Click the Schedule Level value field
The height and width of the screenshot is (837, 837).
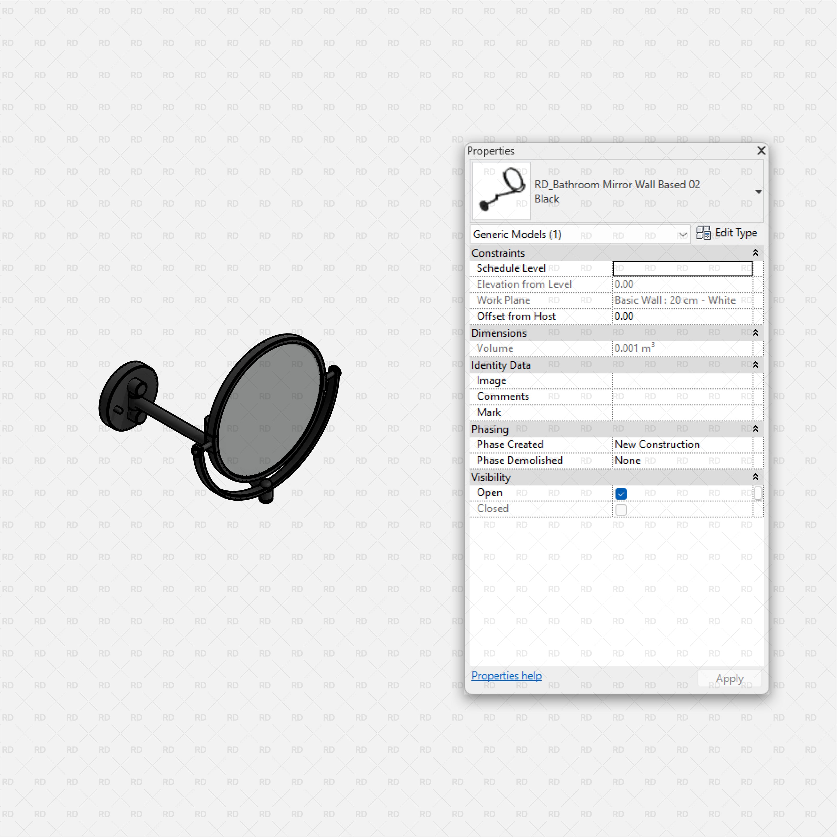[682, 269]
